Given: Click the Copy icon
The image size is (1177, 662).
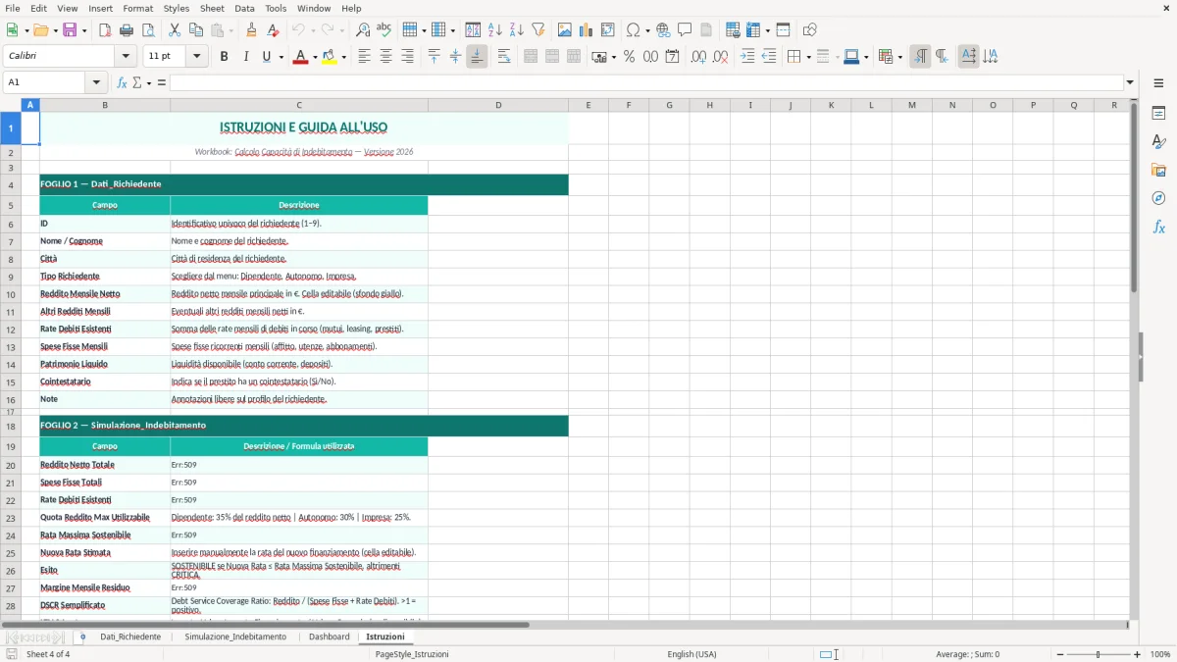Looking at the screenshot, I should [x=195, y=30].
